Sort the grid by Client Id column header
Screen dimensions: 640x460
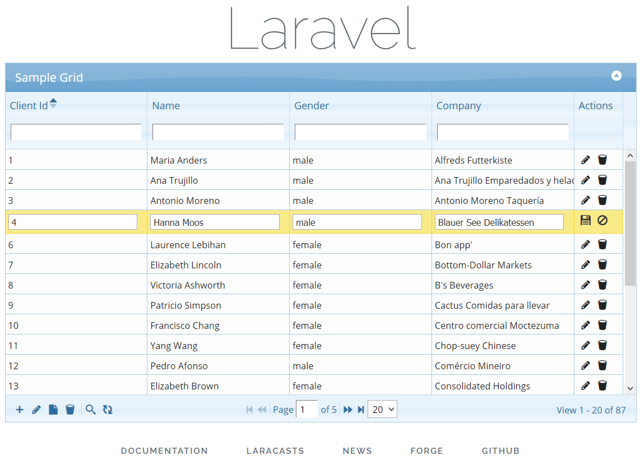[29, 105]
